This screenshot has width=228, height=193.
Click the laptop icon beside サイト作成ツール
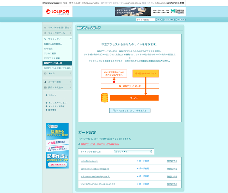coord(45,33)
